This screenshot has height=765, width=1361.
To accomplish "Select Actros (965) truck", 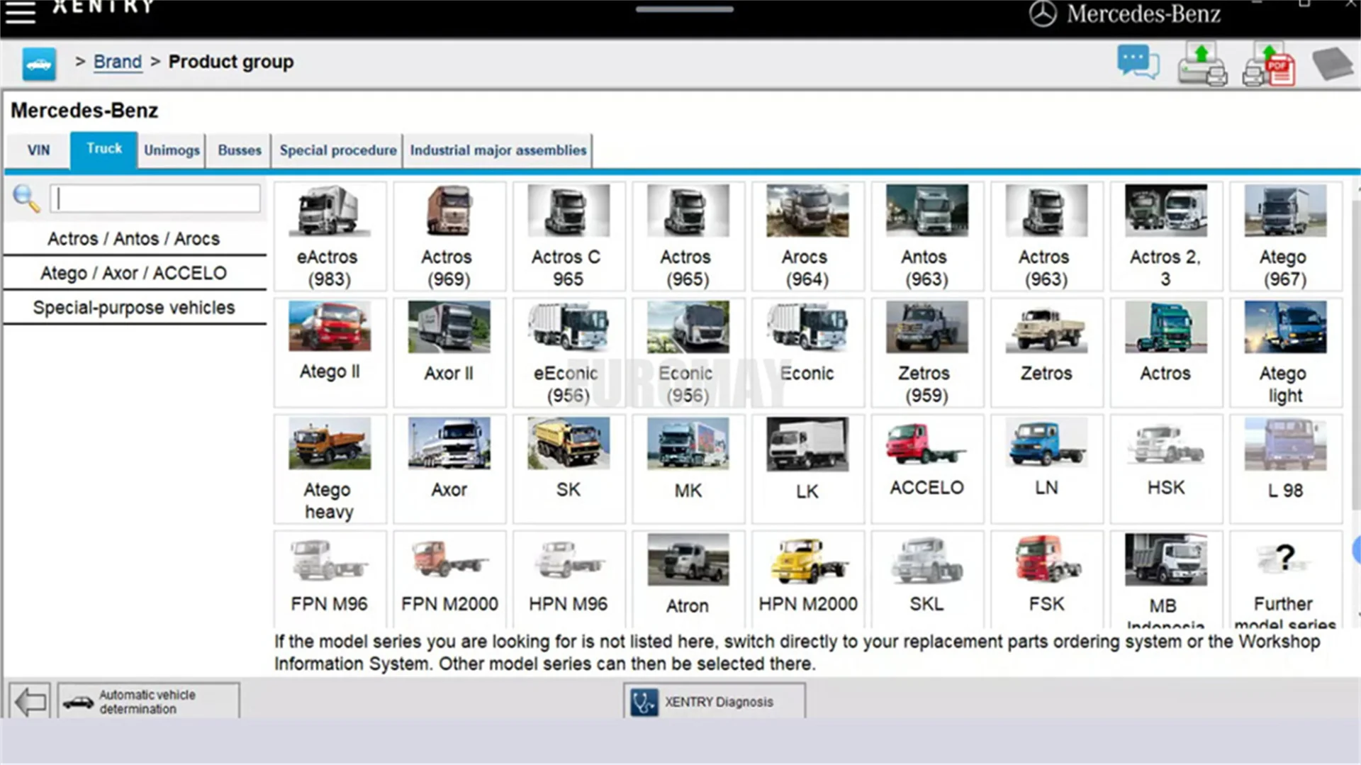I will click(x=688, y=236).
